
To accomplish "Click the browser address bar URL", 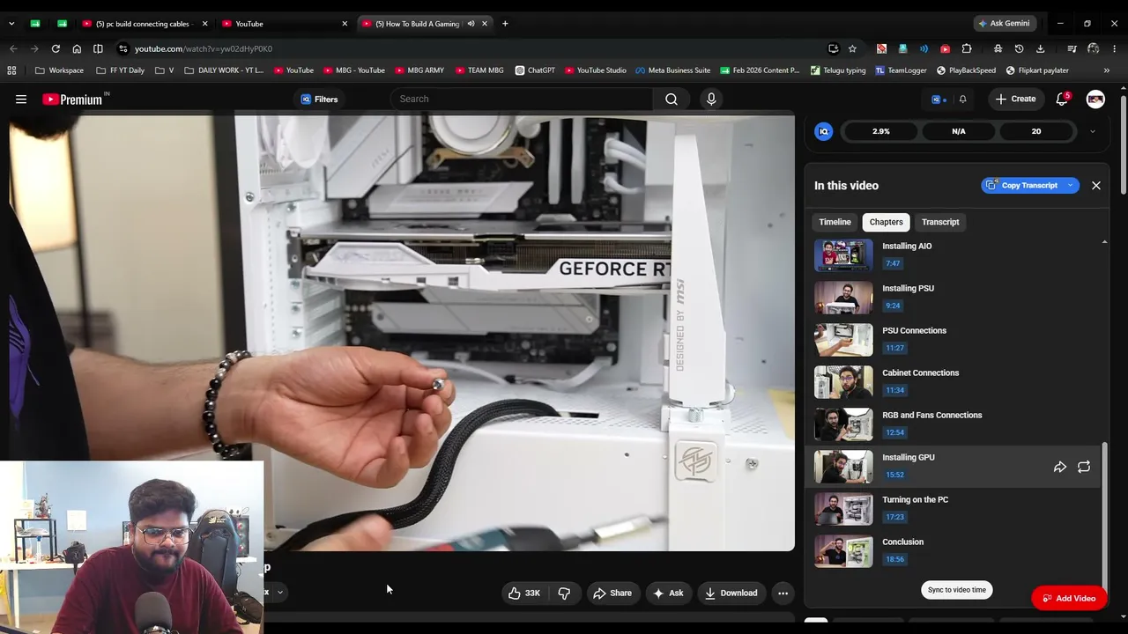I will point(204,48).
